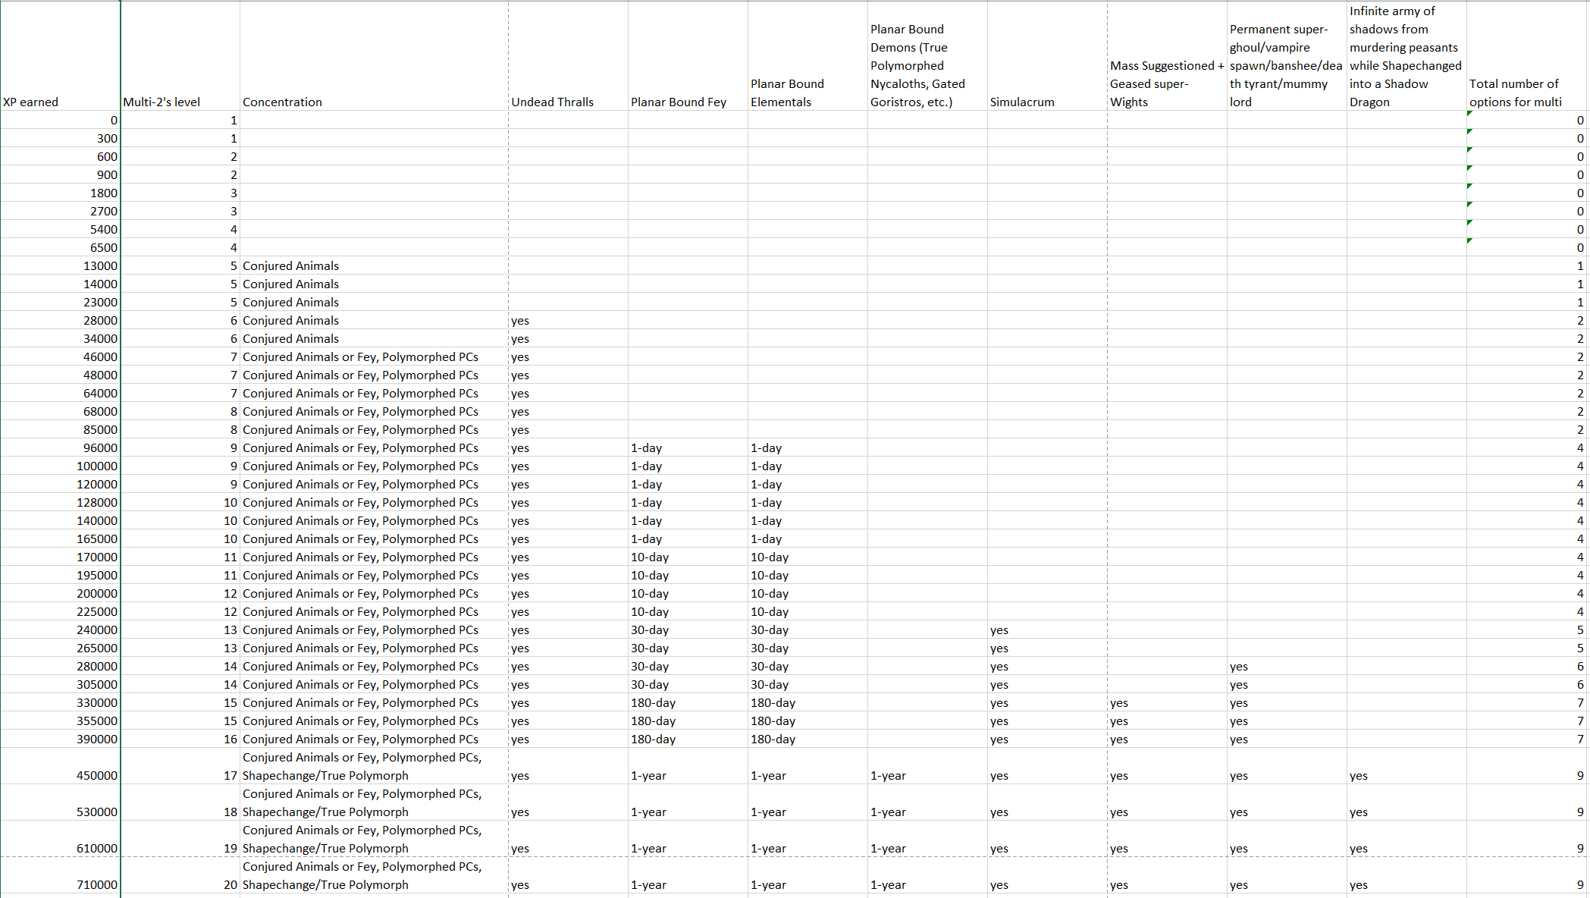
Task: Click shadows army 'yes' in the 450000 row
Action: click(x=1407, y=766)
